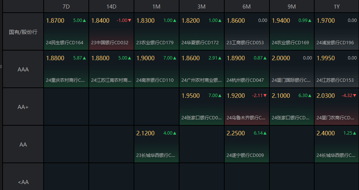Open the 23长城华西银行 CD cell
Image resolution: width=359 pixels, height=190 pixels.
click(x=156, y=144)
